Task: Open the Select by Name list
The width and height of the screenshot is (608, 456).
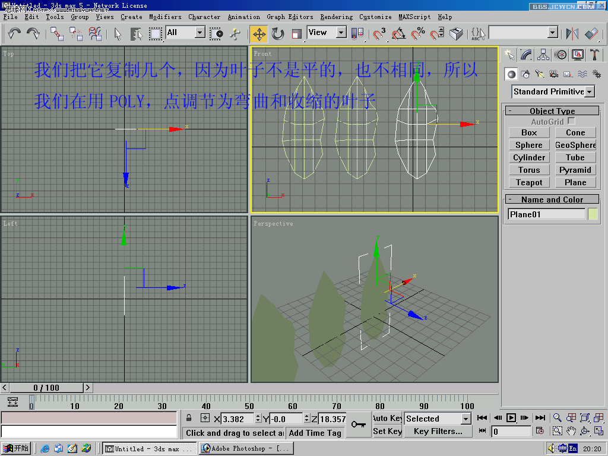Action: pos(136,33)
